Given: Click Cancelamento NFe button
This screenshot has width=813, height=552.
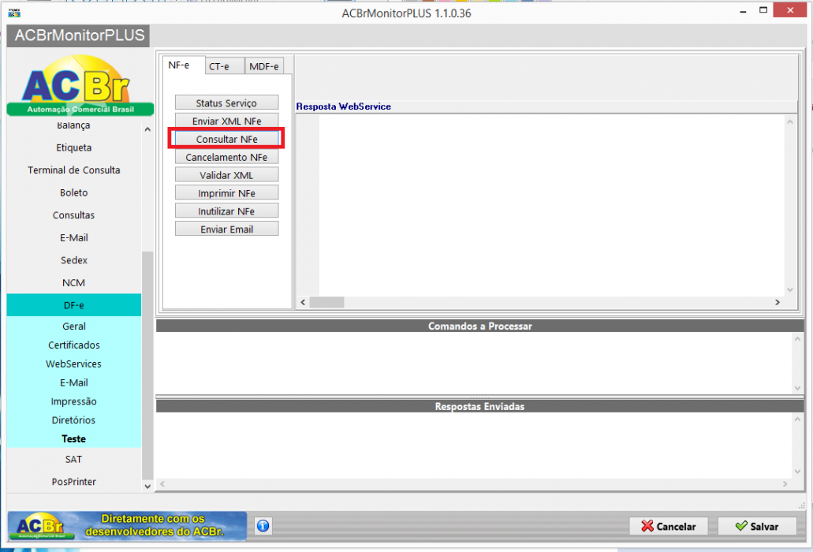Looking at the screenshot, I should click(x=226, y=157).
